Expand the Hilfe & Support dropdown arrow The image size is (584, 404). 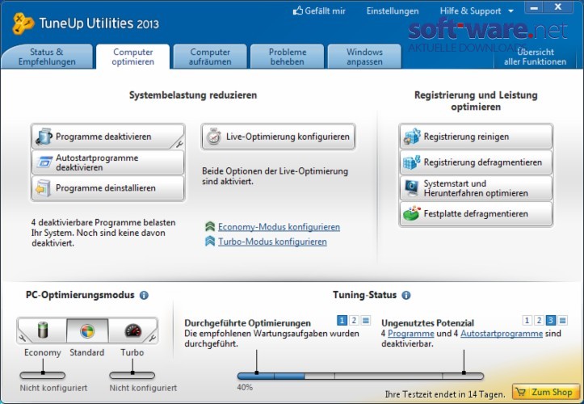[x=511, y=11]
